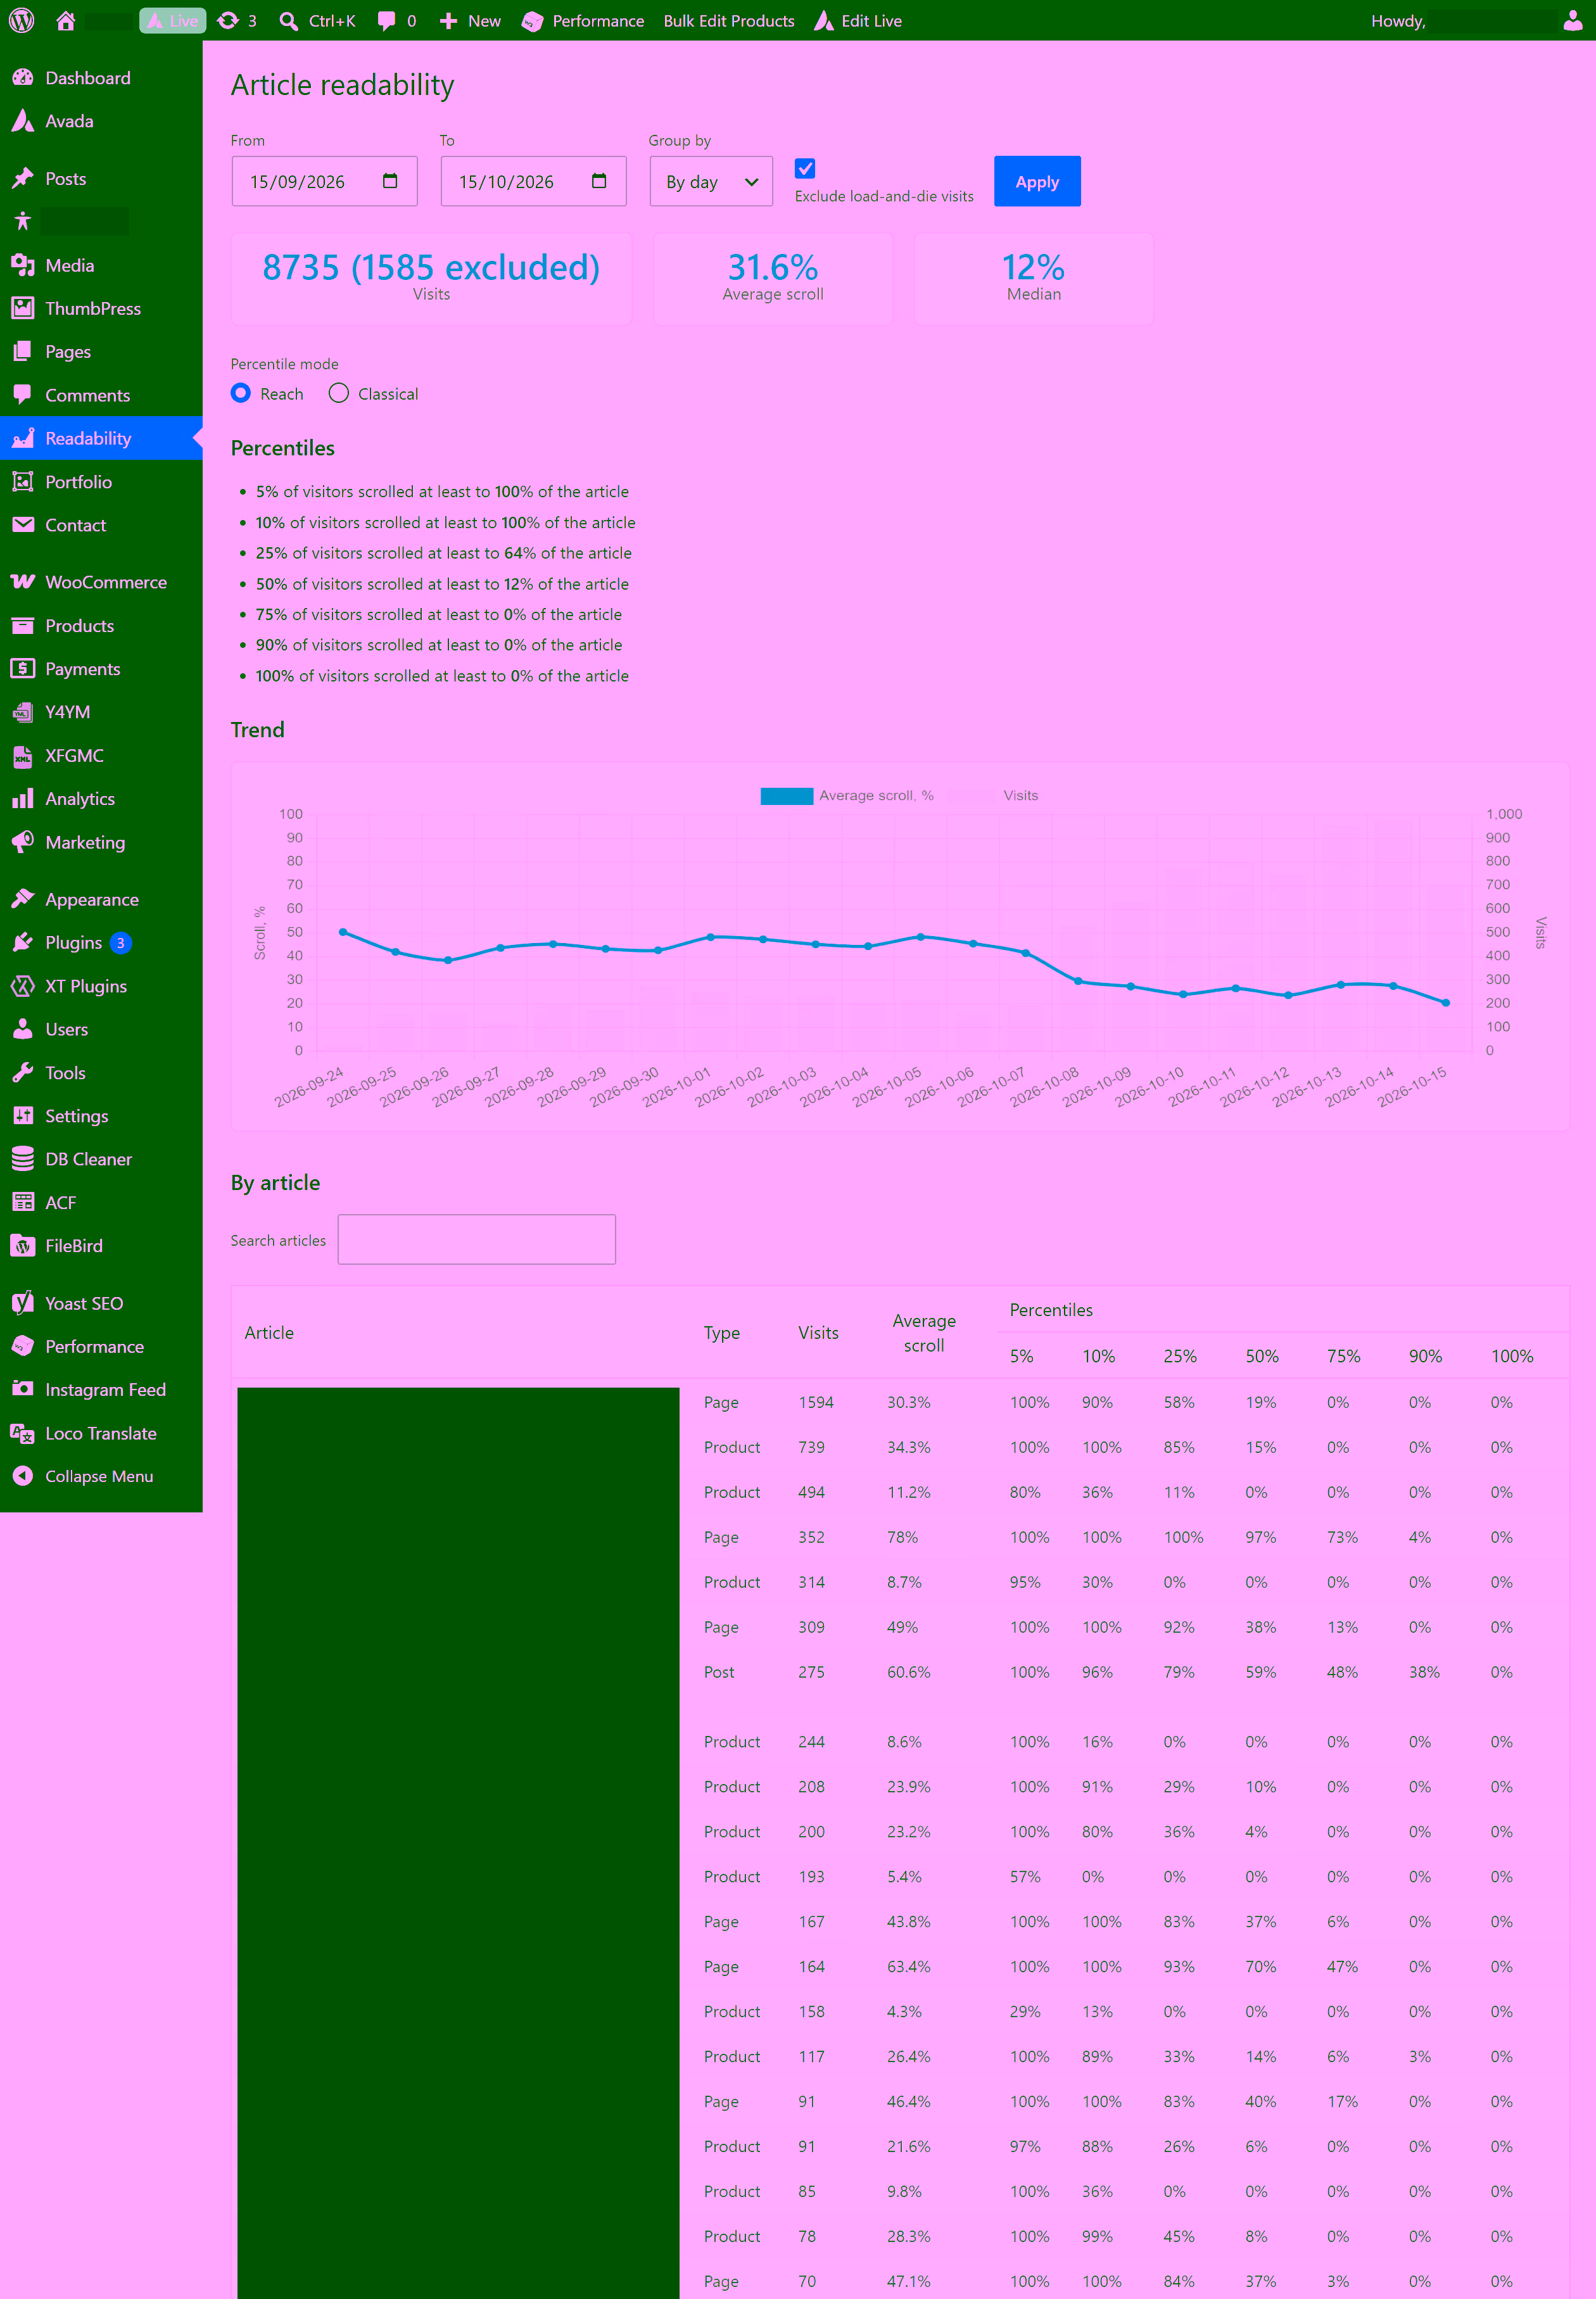Click the Search articles input field
The width and height of the screenshot is (1596, 2299).
[477, 1239]
